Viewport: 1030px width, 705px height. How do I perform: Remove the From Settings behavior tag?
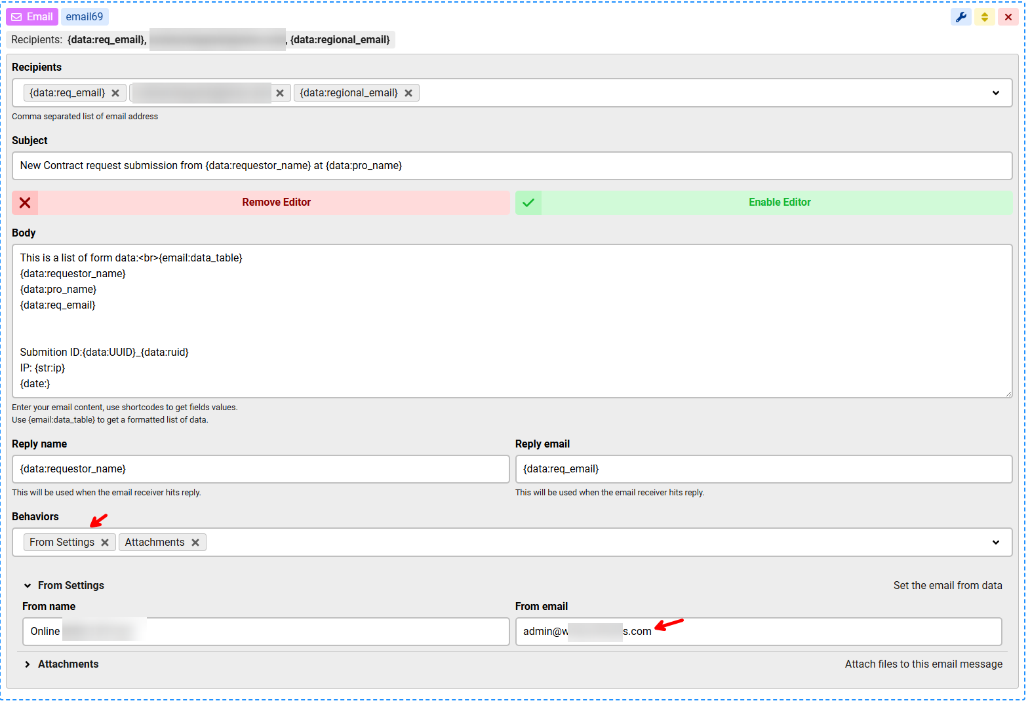[x=105, y=543]
